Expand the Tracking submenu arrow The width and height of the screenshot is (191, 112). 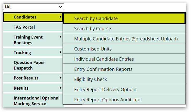[x=60, y=52]
